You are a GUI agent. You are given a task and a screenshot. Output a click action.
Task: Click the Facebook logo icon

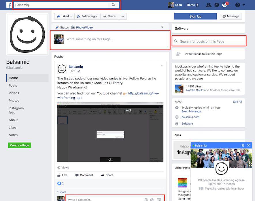(x=9, y=5)
